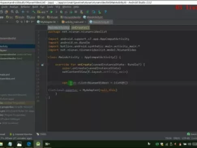Open the app run configuration dropdown
197x148 pixels.
(x=43, y=12)
